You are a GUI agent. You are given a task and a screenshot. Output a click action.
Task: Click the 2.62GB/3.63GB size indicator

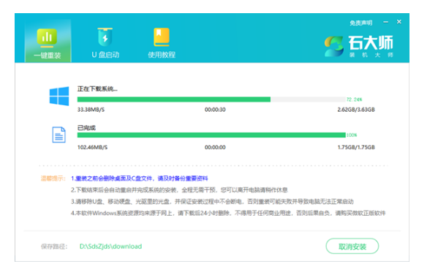(356, 110)
